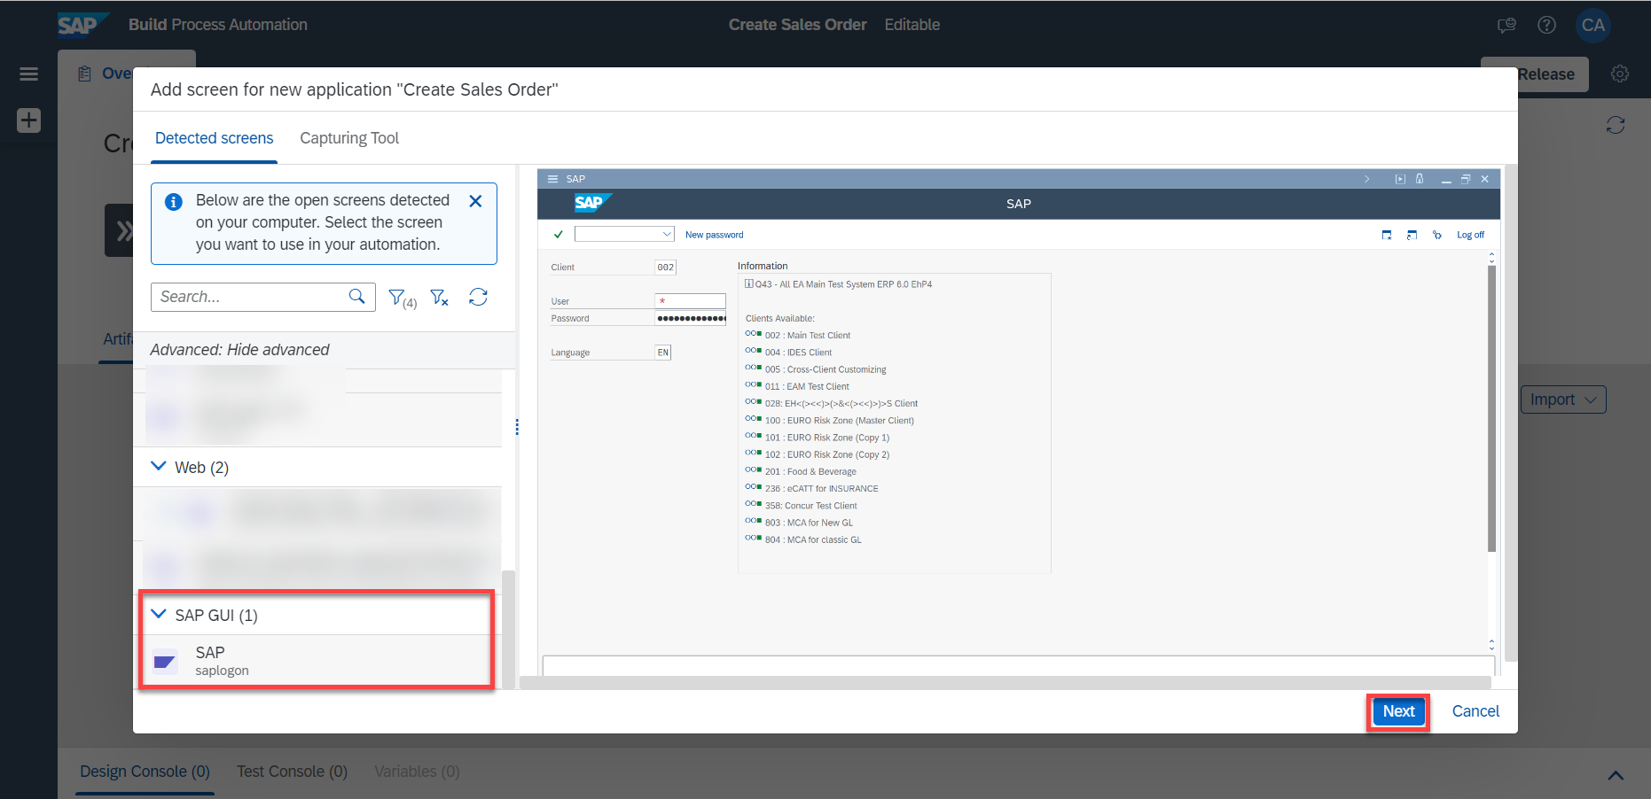1651x799 pixels.
Task: Clear filters in detected screens list
Action: pos(440,298)
